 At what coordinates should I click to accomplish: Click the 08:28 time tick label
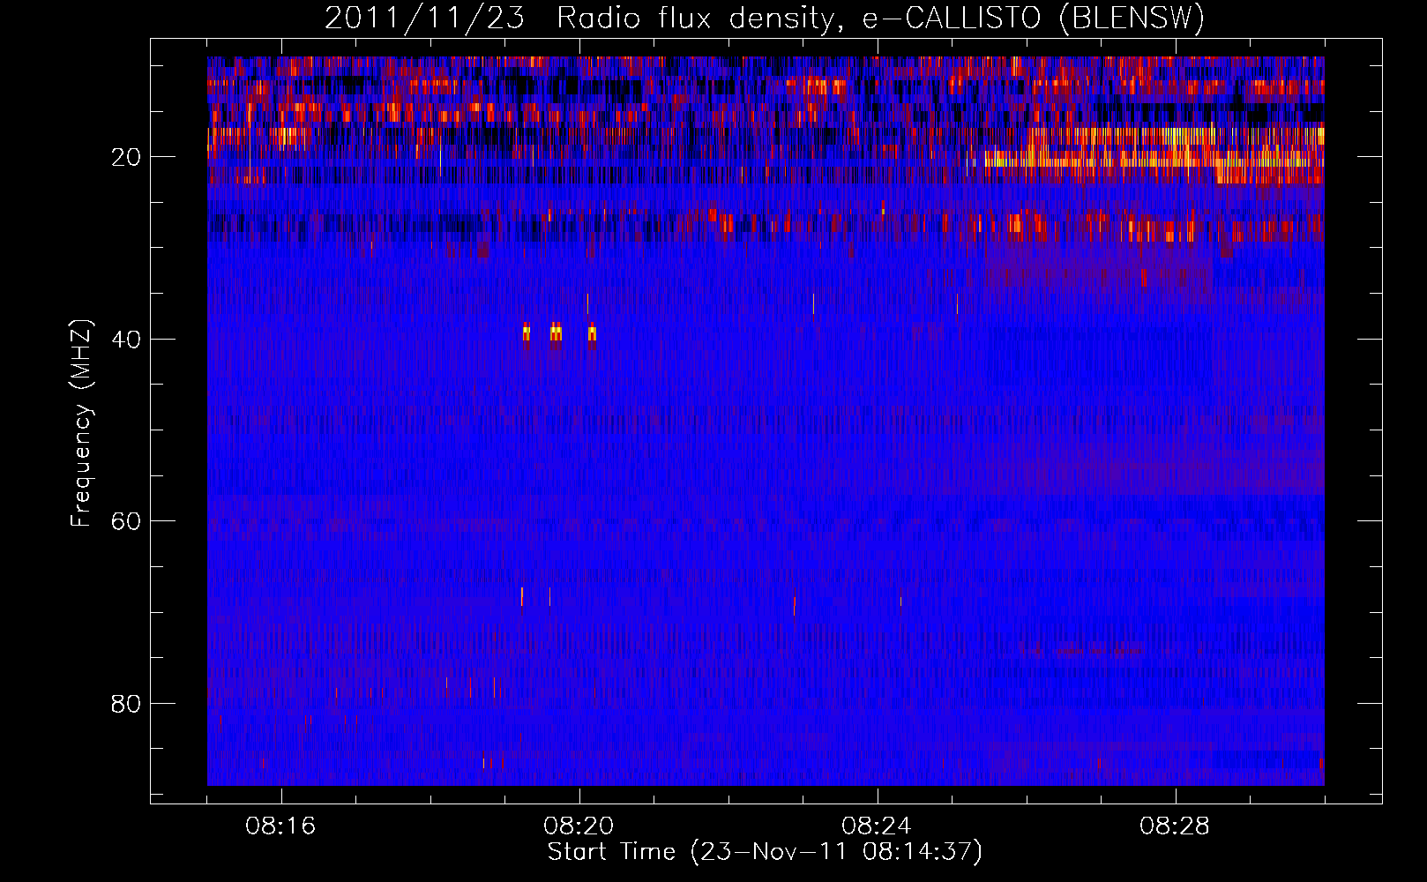[x=1175, y=826]
